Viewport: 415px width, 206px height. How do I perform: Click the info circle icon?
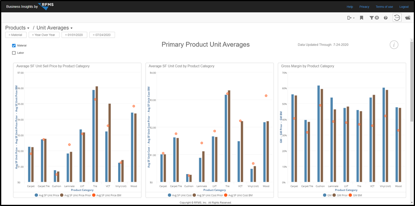pyautogui.click(x=394, y=45)
